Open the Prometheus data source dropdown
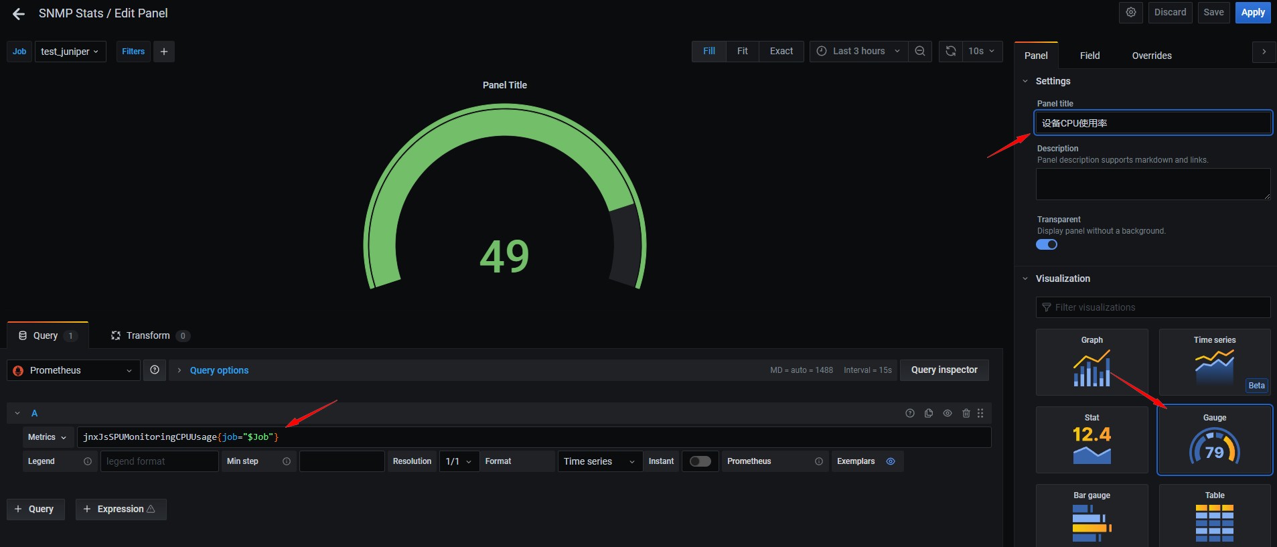1277x547 pixels. click(x=74, y=370)
